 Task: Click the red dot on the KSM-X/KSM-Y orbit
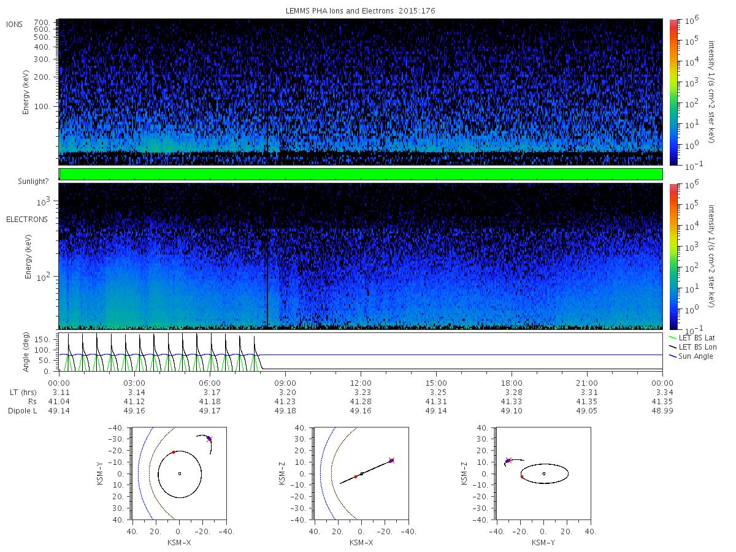(174, 452)
